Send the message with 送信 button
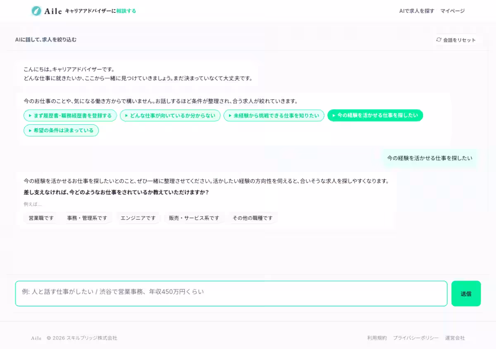The height and width of the screenshot is (349, 496). [x=466, y=294]
